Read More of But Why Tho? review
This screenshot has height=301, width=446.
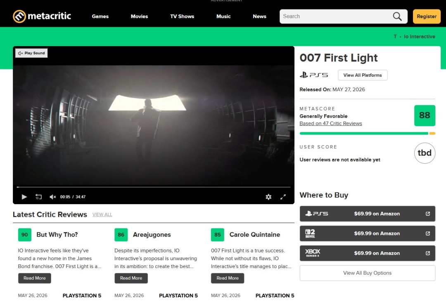34,278
